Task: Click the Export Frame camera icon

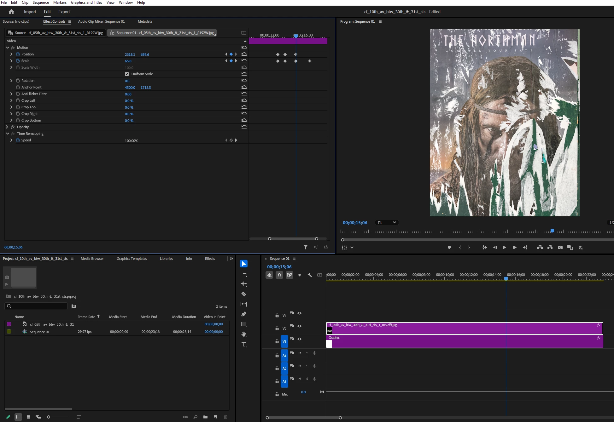Action: [560, 248]
